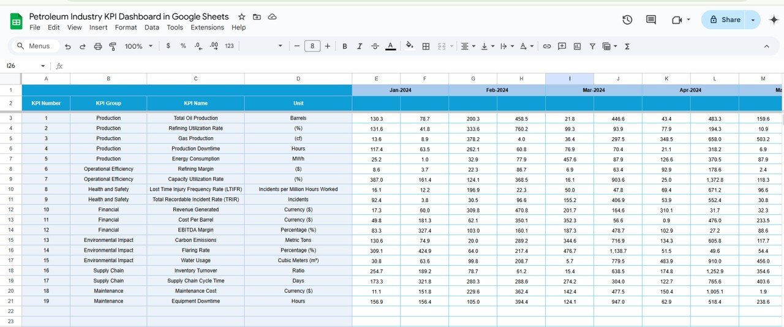Open the Format menu
The height and width of the screenshot is (327, 784).
click(x=126, y=28)
